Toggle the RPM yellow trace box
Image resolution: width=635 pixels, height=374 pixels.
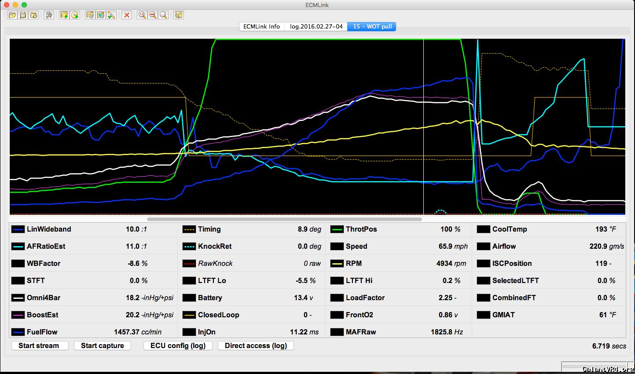point(337,264)
